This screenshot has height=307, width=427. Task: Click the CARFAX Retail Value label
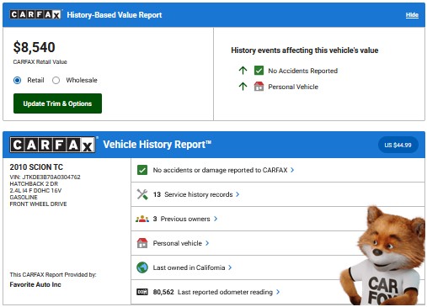tap(40, 61)
